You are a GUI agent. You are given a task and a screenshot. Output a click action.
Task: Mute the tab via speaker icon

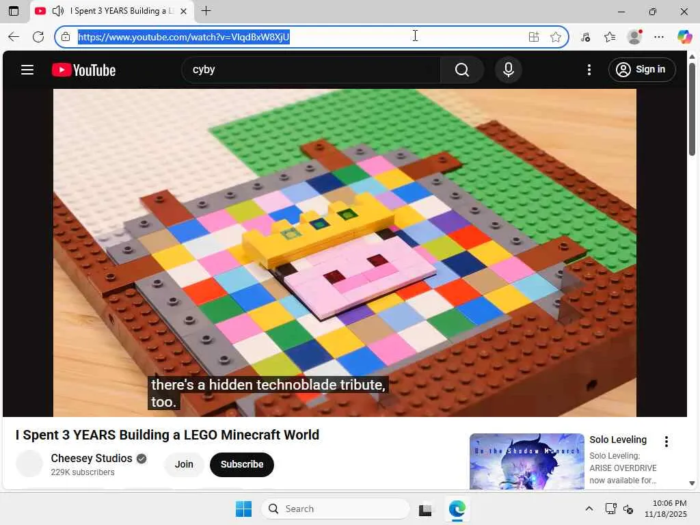[x=58, y=11]
